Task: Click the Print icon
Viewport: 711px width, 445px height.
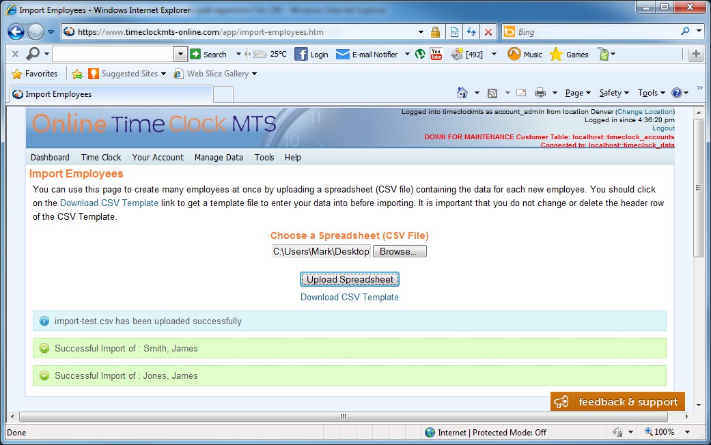Action: [540, 93]
